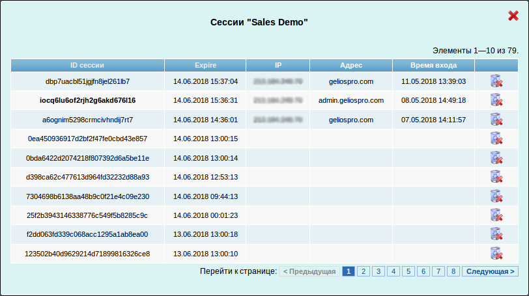Sort sessions by Expire column header
This screenshot has height=296, width=529.
pyautogui.click(x=205, y=65)
